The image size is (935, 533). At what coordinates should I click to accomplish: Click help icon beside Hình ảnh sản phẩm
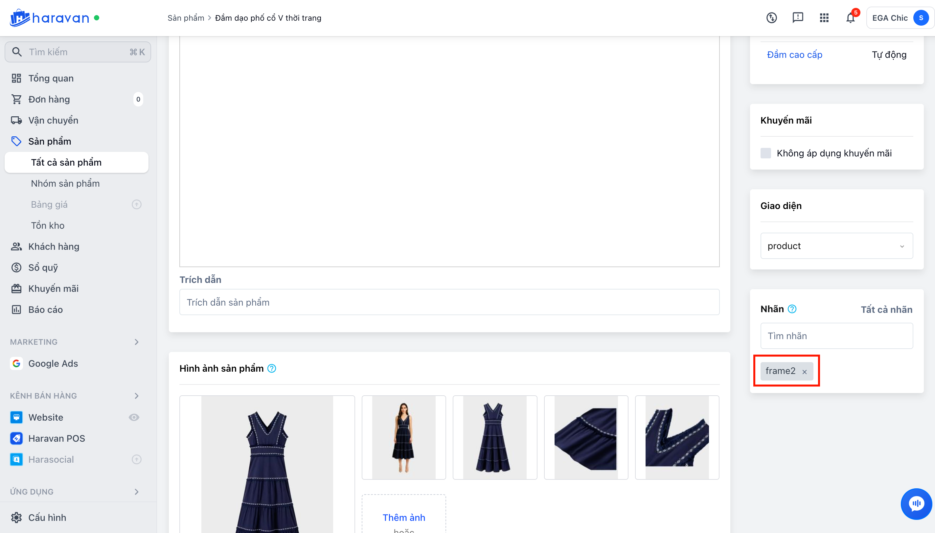coord(272,368)
